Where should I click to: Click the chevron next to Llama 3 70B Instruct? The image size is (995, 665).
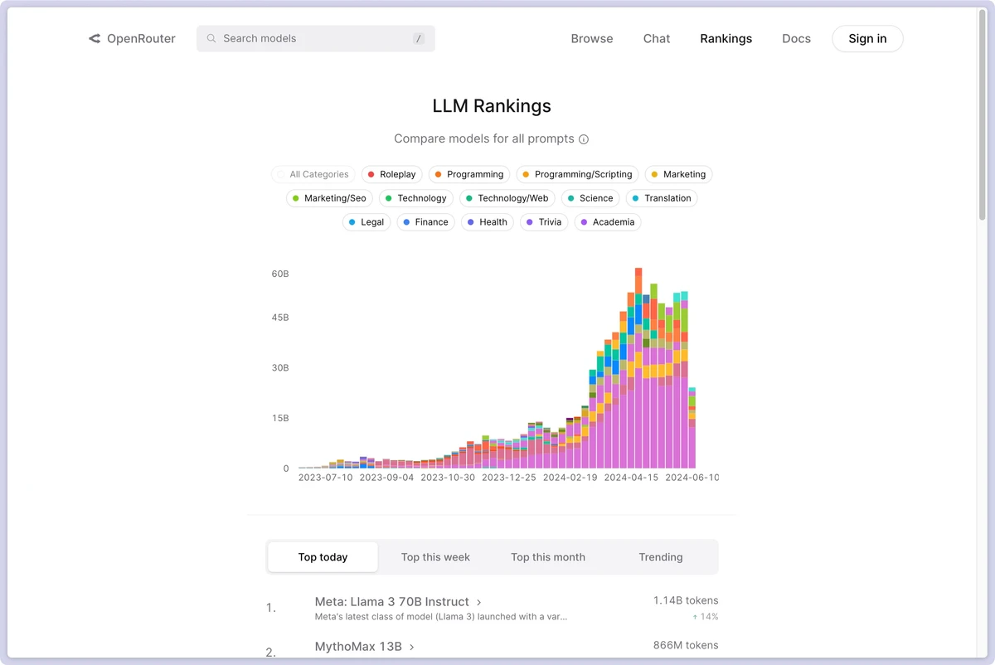479,602
